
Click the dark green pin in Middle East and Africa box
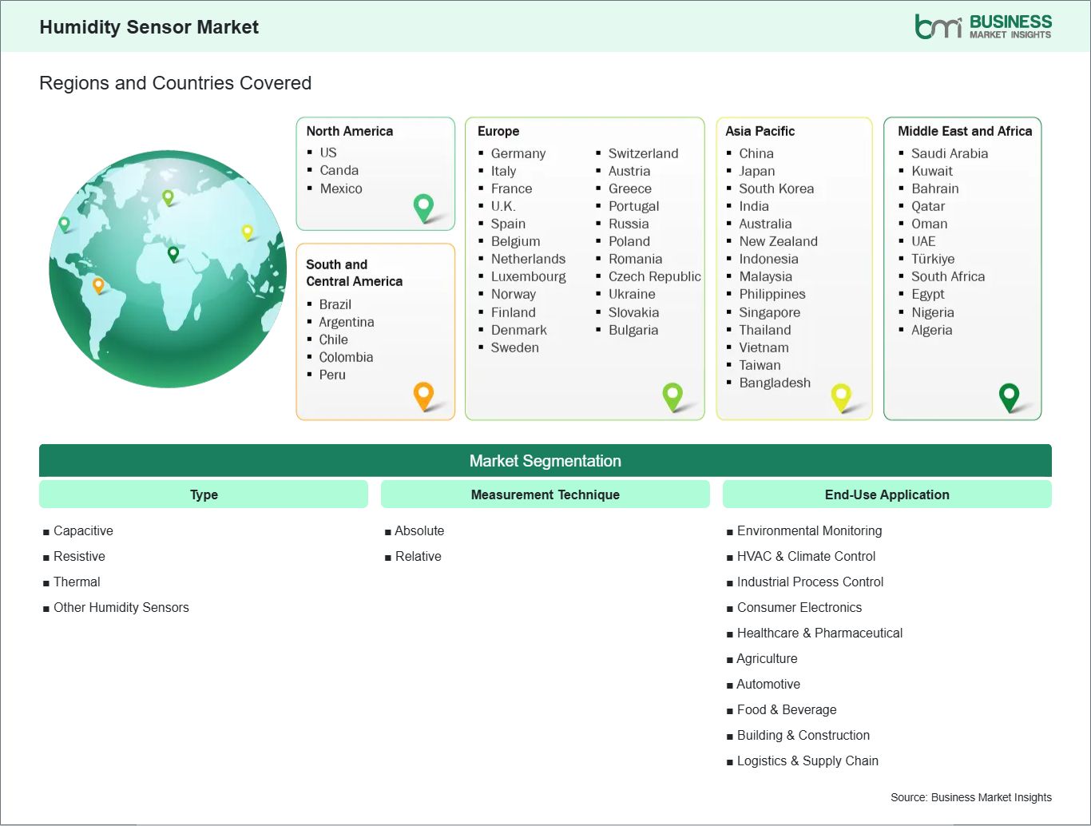1009,395
